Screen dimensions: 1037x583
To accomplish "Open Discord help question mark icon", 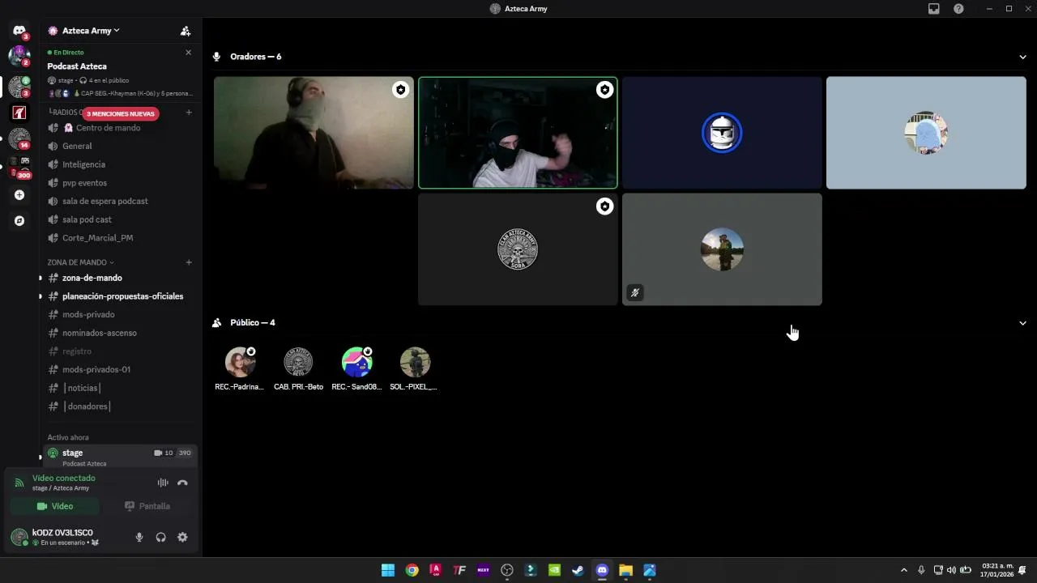I will 958,9.
